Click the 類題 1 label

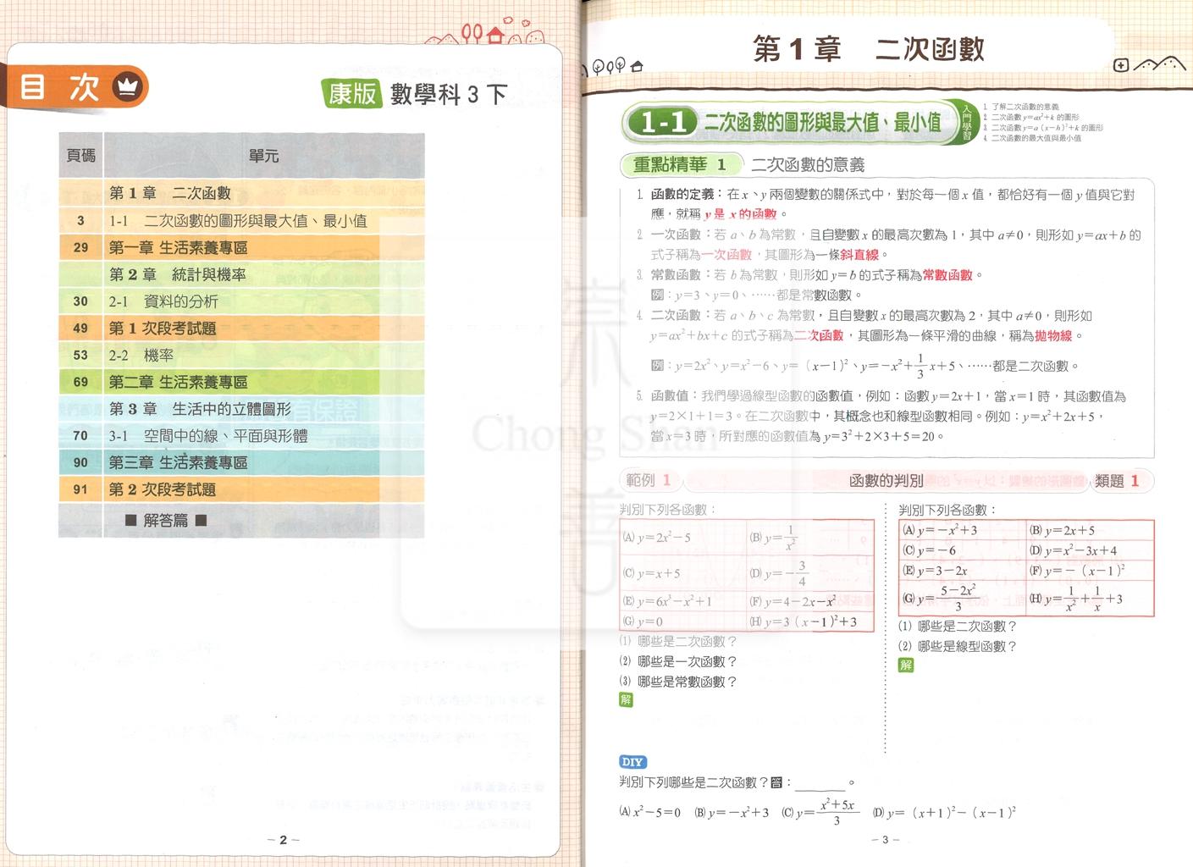(1118, 480)
